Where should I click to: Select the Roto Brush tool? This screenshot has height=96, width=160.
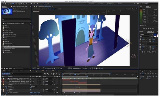[x=34, y=4]
